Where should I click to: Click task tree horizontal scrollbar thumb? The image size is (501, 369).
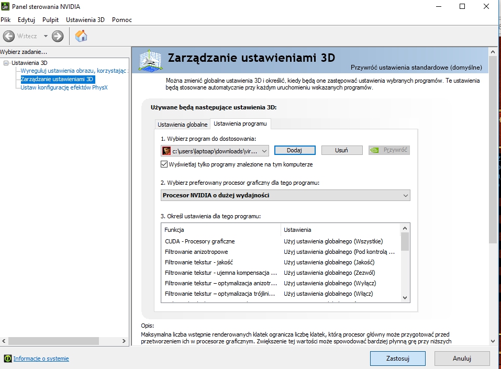tap(53, 341)
